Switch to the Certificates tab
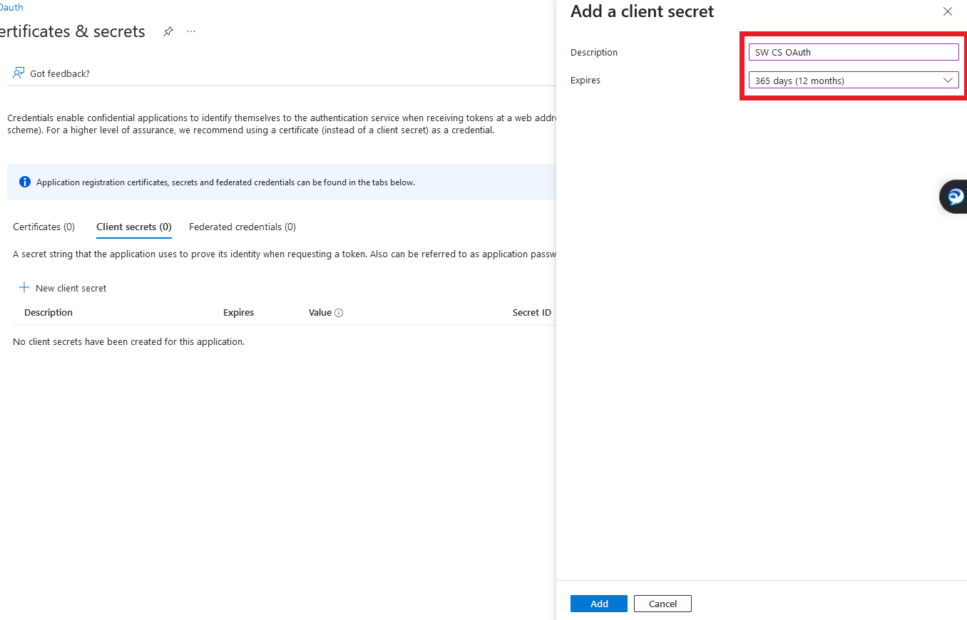 click(43, 227)
